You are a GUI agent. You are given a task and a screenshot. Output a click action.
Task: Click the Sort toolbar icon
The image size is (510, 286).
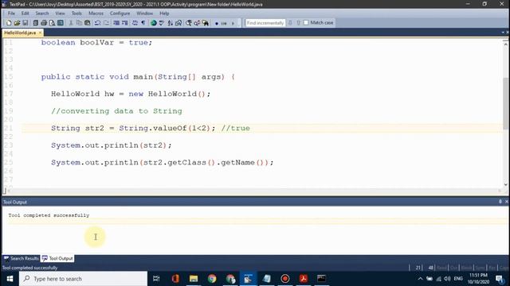(170, 23)
